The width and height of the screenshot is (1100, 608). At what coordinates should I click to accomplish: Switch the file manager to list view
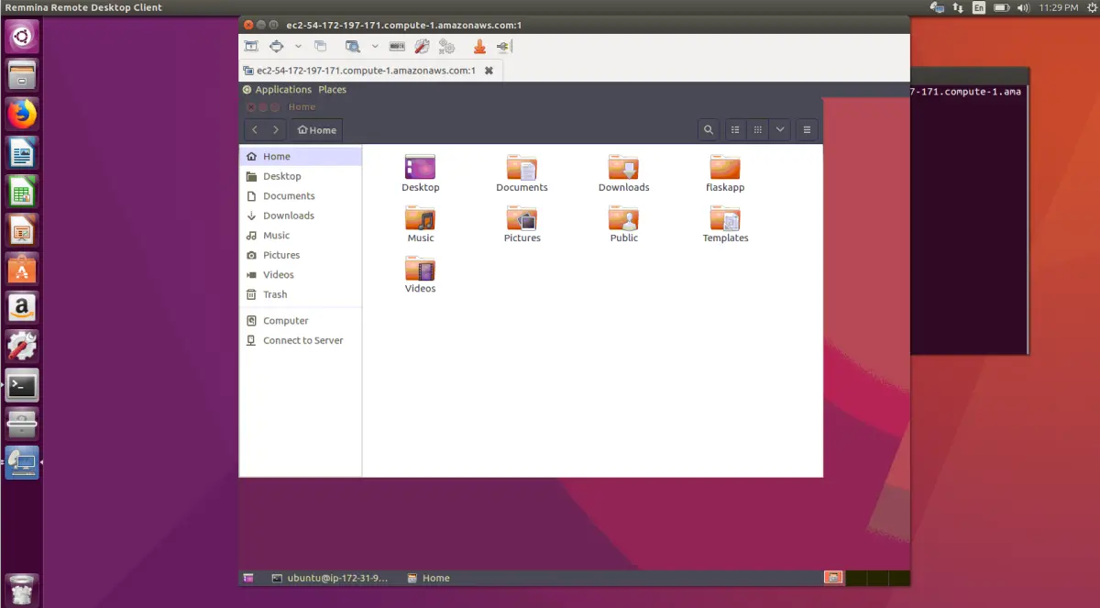coord(735,129)
